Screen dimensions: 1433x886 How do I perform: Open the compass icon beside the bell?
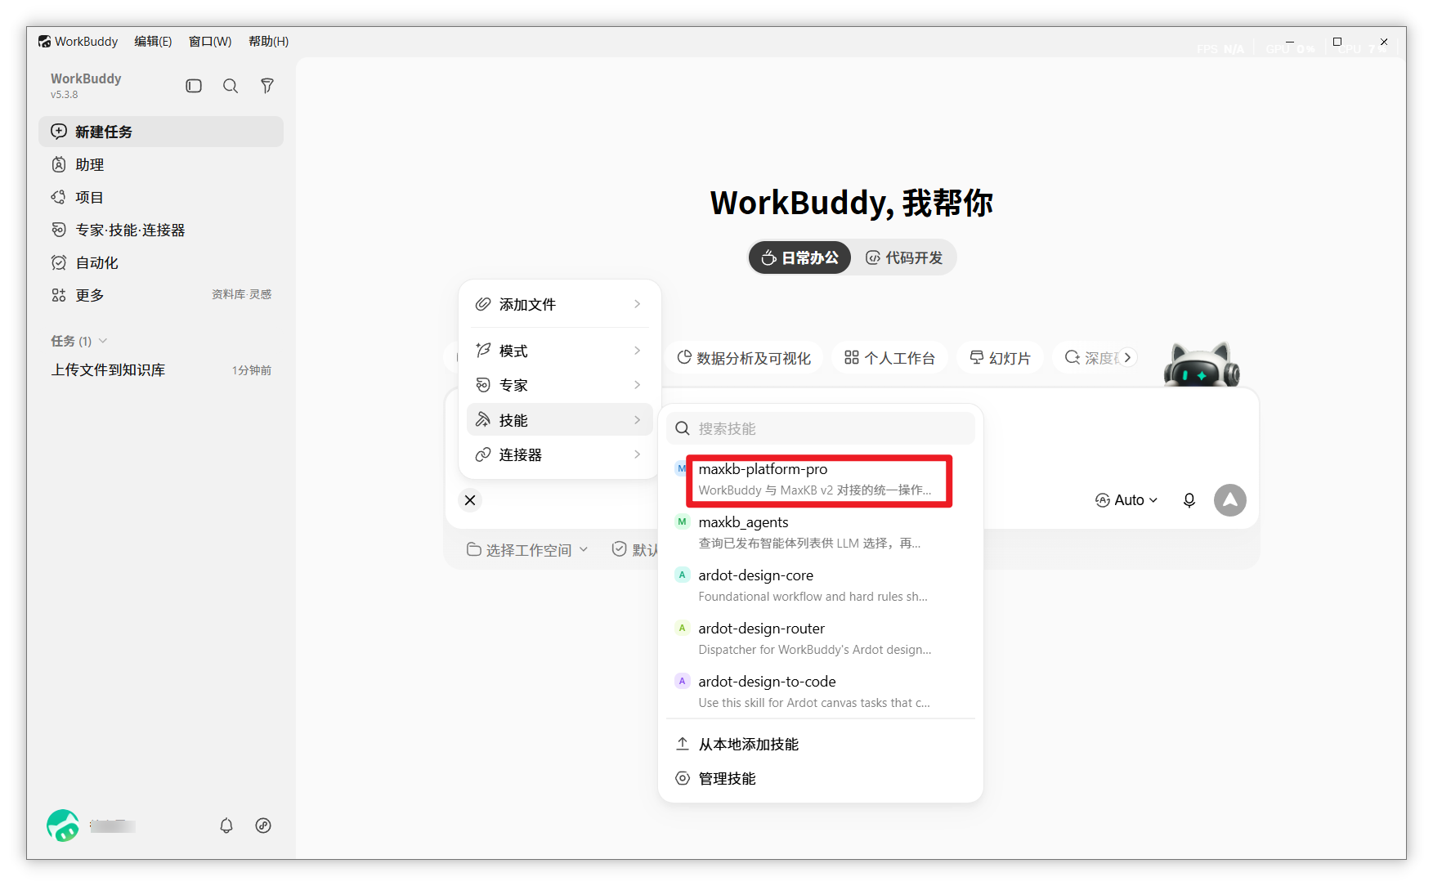click(263, 826)
